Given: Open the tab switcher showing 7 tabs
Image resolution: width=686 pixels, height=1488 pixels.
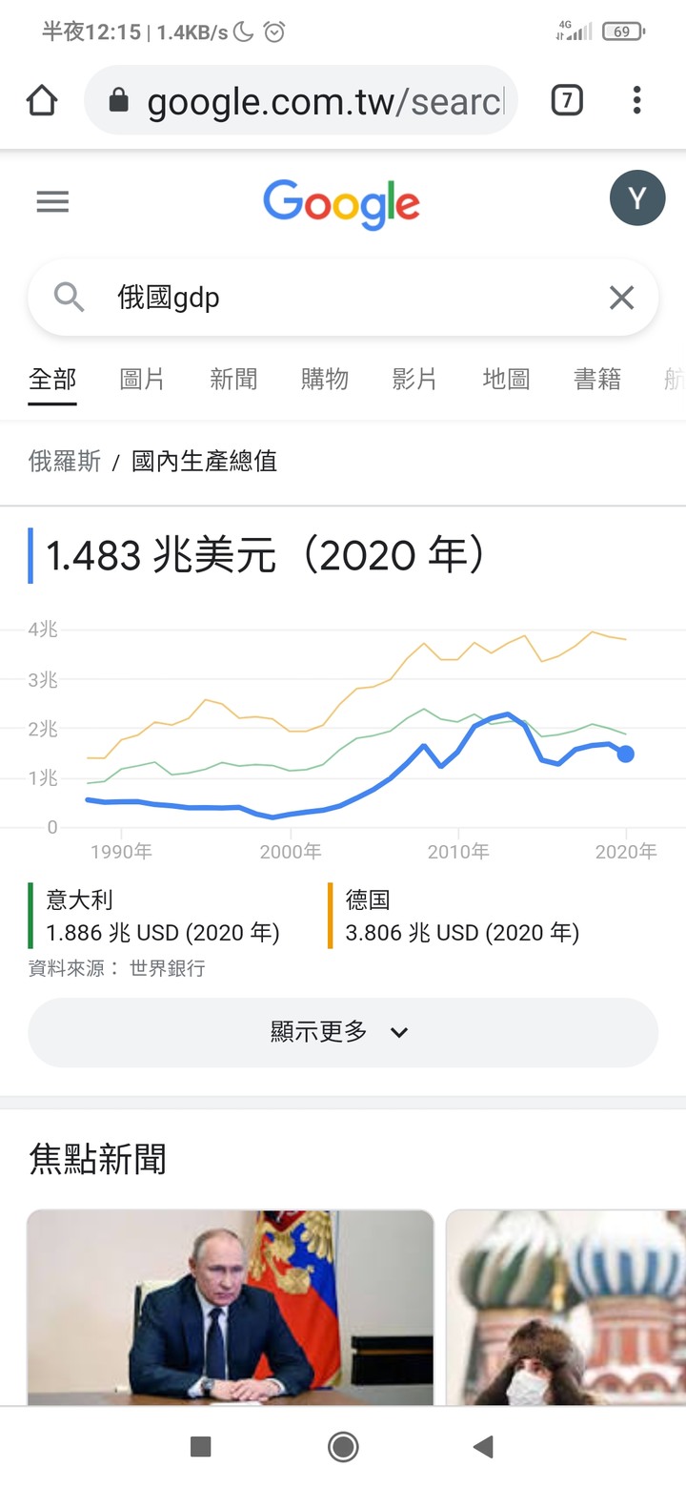Looking at the screenshot, I should pyautogui.click(x=567, y=100).
